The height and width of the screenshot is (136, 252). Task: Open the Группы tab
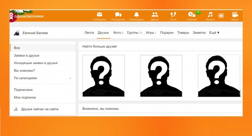coord(135,33)
